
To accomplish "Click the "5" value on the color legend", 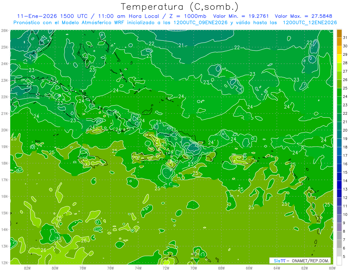I will [344, 256].
